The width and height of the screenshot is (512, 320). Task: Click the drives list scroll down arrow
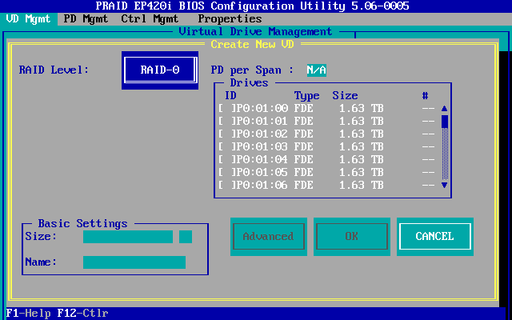pos(445,185)
